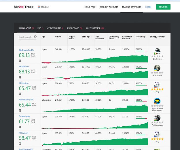Open PTG provider avatar in KTSsystem row
180x150 pixels.
(x=157, y=134)
